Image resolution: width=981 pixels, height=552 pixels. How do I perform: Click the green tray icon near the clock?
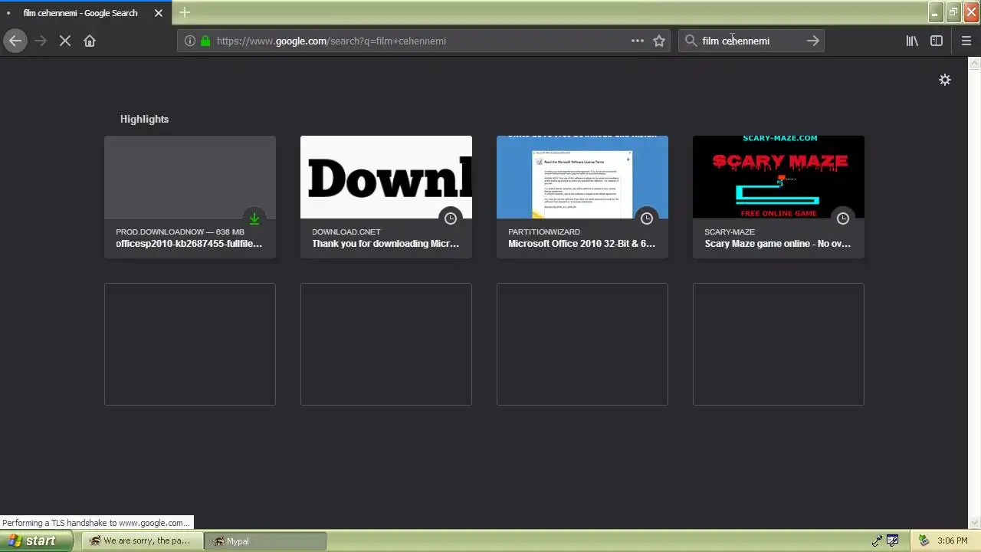tap(924, 541)
